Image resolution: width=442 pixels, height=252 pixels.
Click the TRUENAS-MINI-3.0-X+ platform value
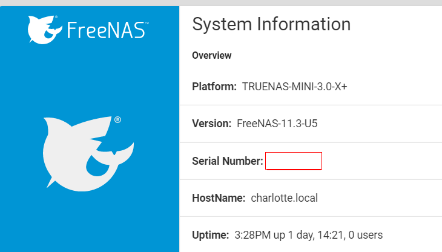(x=295, y=87)
